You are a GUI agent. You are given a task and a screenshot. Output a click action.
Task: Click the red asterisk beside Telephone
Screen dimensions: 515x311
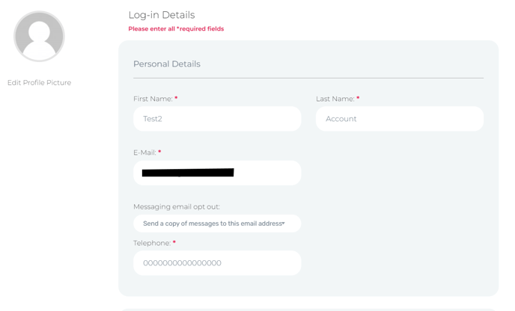coord(174,243)
